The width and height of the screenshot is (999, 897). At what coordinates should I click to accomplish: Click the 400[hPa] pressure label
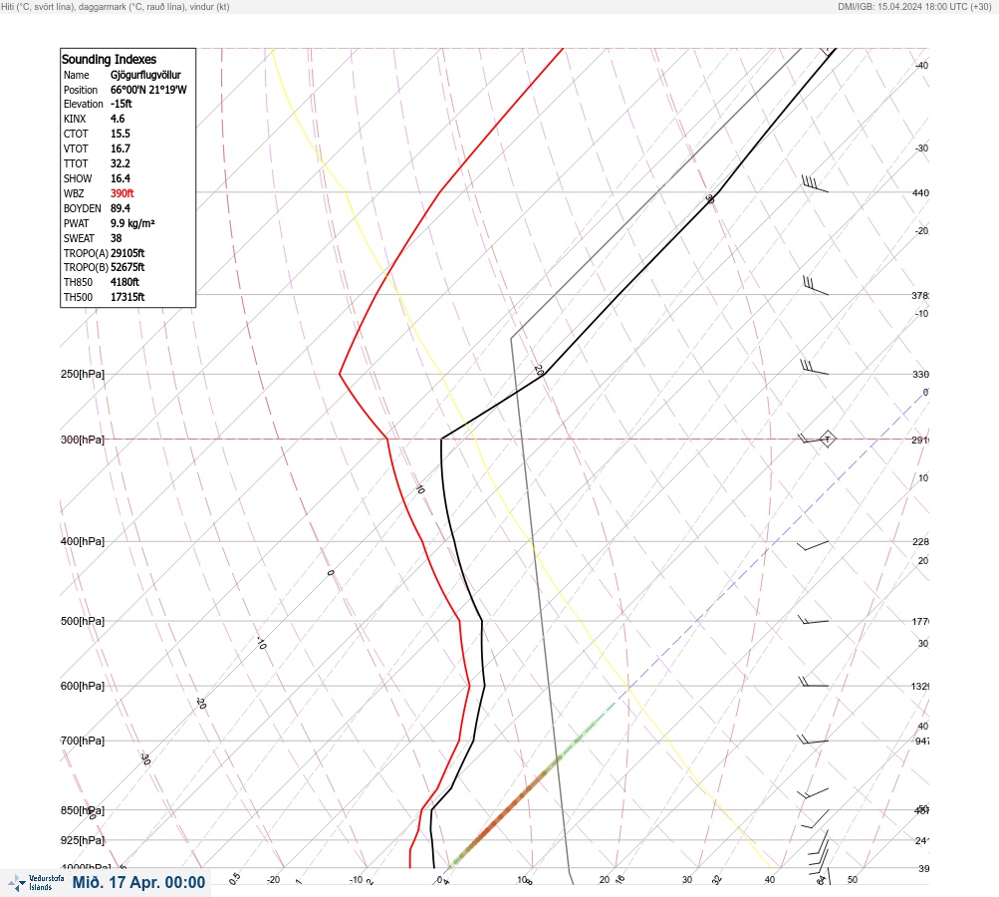click(83, 541)
